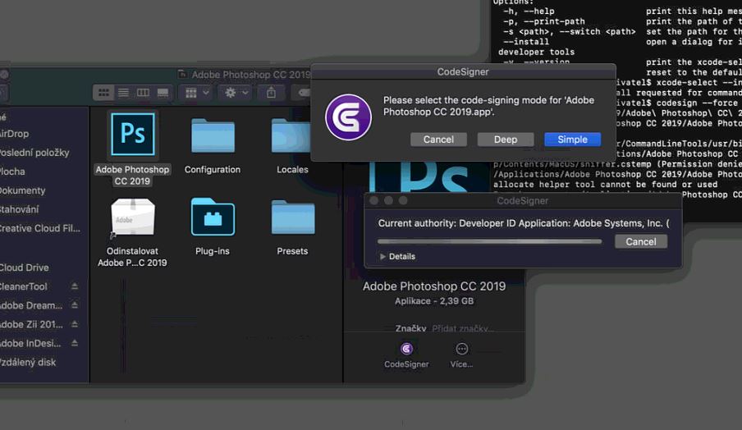Click the edit tags button in Finder toolbar
Screen dimensions: 742x430
tap(301, 93)
